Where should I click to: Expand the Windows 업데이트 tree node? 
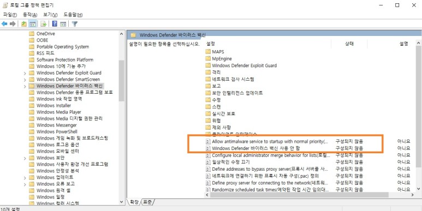pyautogui.click(x=25, y=177)
